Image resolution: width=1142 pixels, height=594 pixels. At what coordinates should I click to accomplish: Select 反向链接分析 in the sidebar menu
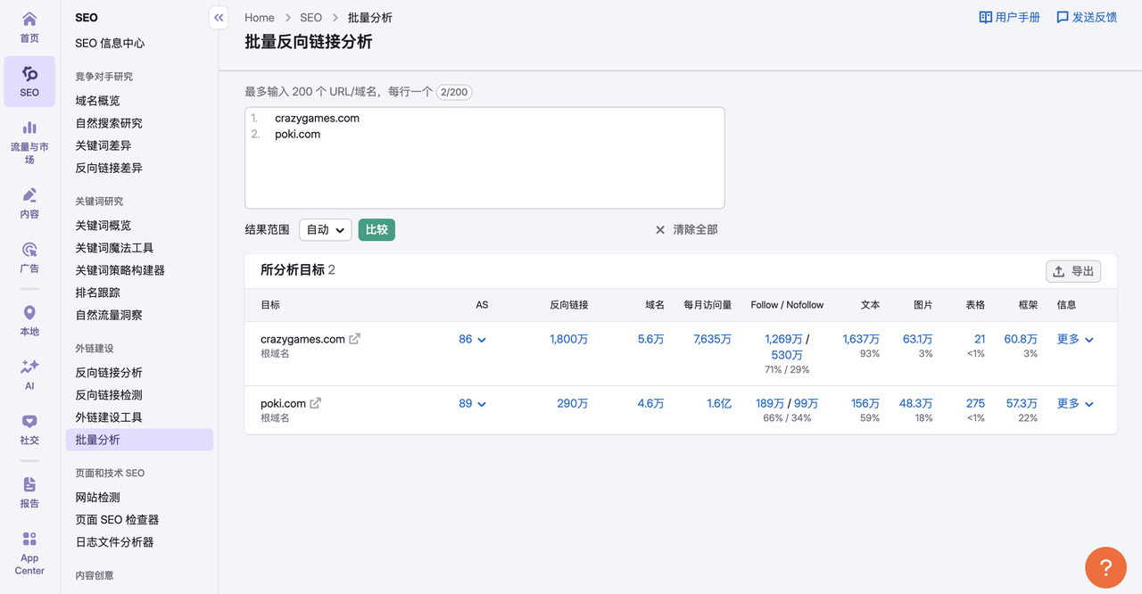(x=109, y=373)
